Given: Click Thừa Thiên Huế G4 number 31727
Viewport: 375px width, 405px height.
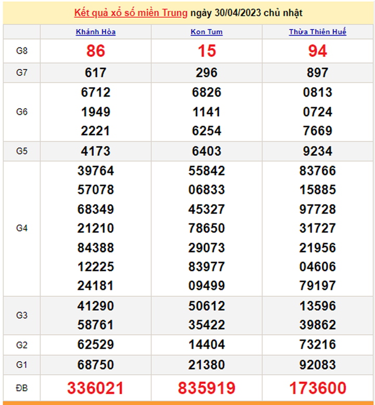Looking at the screenshot, I should (318, 228).
